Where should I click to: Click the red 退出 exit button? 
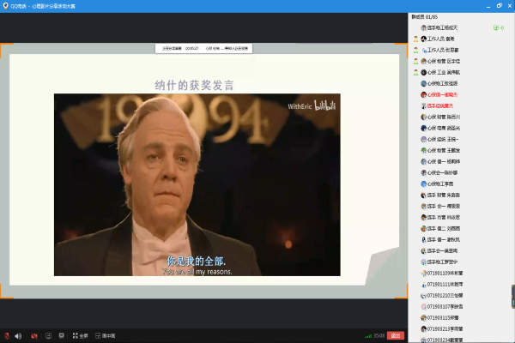point(396,335)
